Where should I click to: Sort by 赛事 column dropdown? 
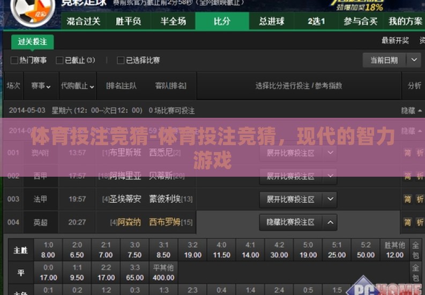pos(41,86)
